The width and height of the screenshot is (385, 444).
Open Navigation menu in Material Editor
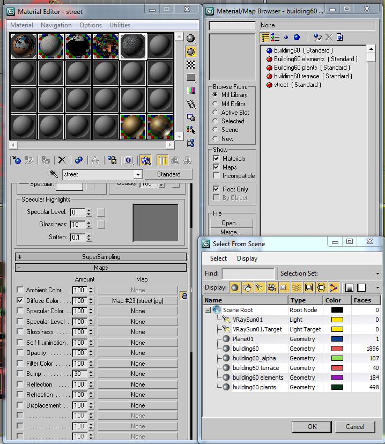tap(56, 25)
